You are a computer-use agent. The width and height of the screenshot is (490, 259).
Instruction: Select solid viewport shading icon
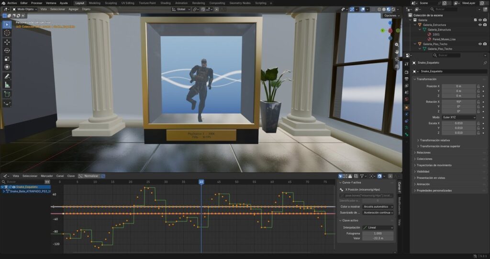(x=384, y=10)
